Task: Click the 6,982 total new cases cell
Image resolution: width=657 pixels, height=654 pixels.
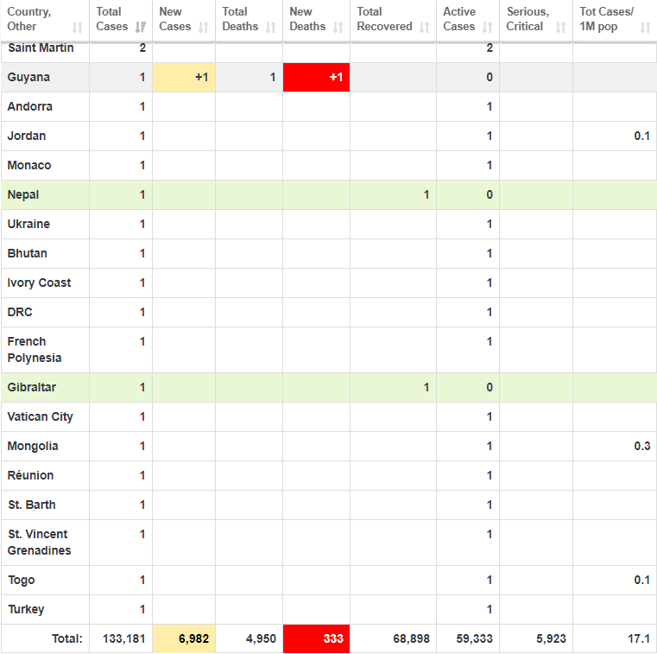Action: [184, 639]
